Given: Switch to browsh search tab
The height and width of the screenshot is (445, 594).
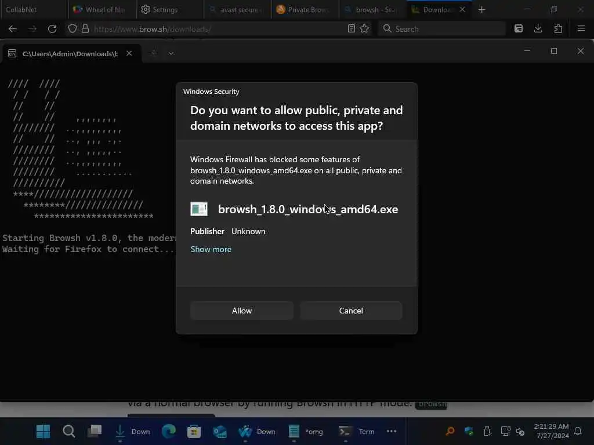Looking at the screenshot, I should [373, 10].
